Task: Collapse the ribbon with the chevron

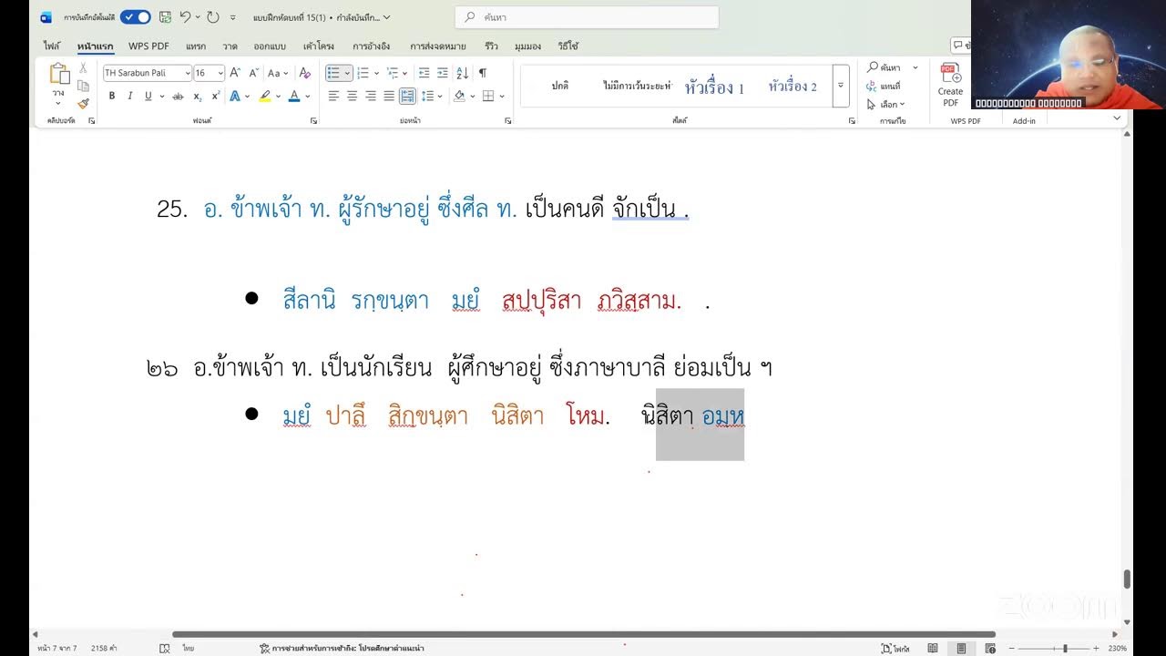Action: 1117,118
